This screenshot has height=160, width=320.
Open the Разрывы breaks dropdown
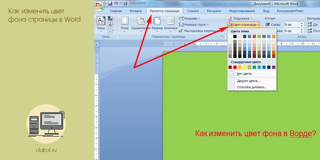(190, 19)
